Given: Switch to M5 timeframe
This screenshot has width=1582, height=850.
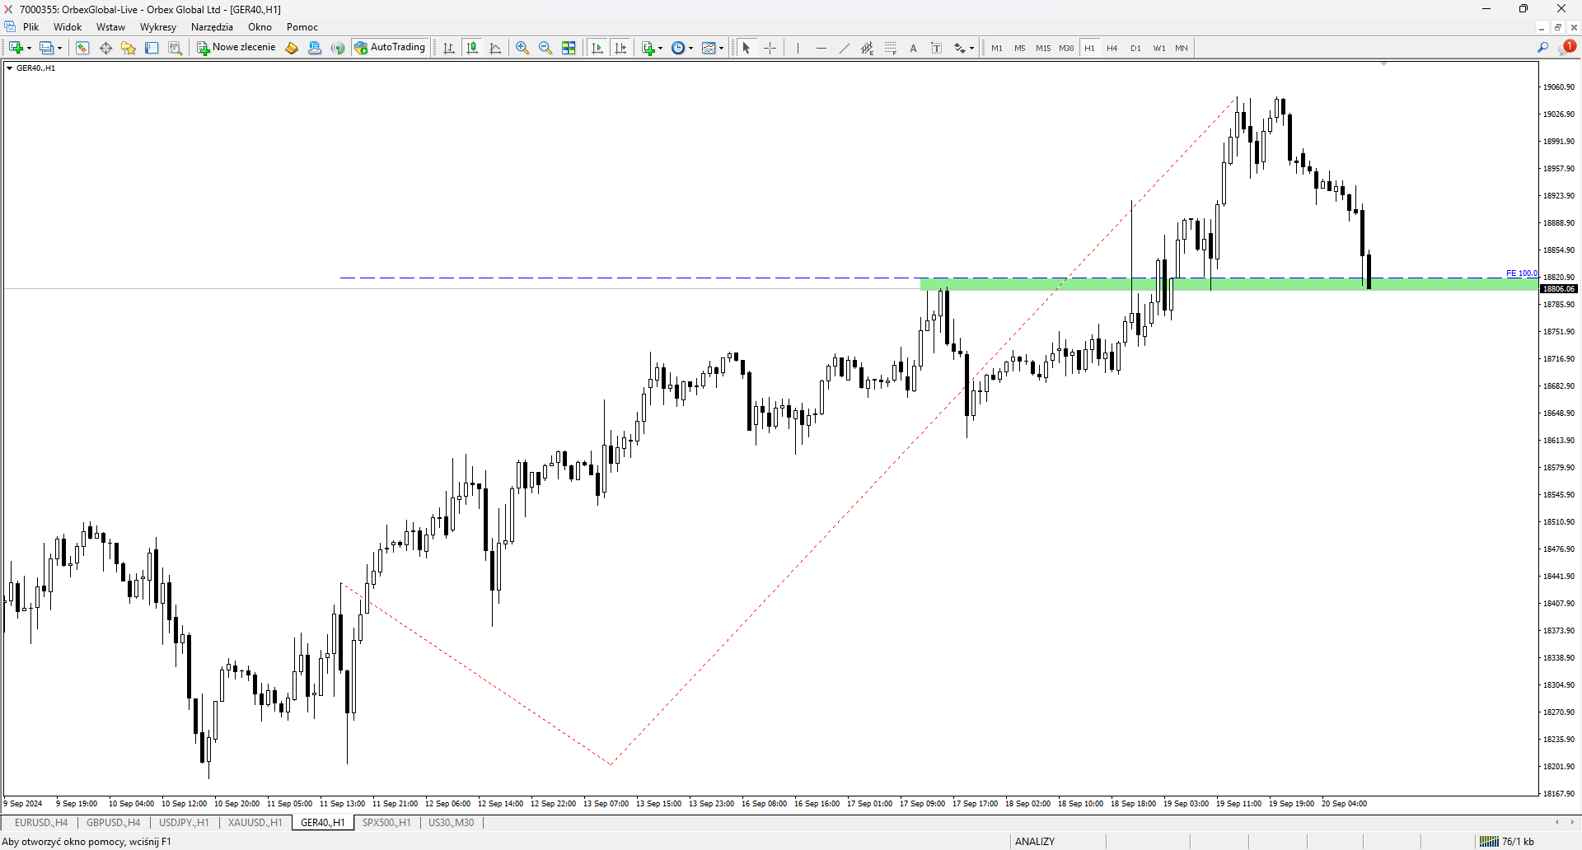Looking at the screenshot, I should click(x=1020, y=48).
